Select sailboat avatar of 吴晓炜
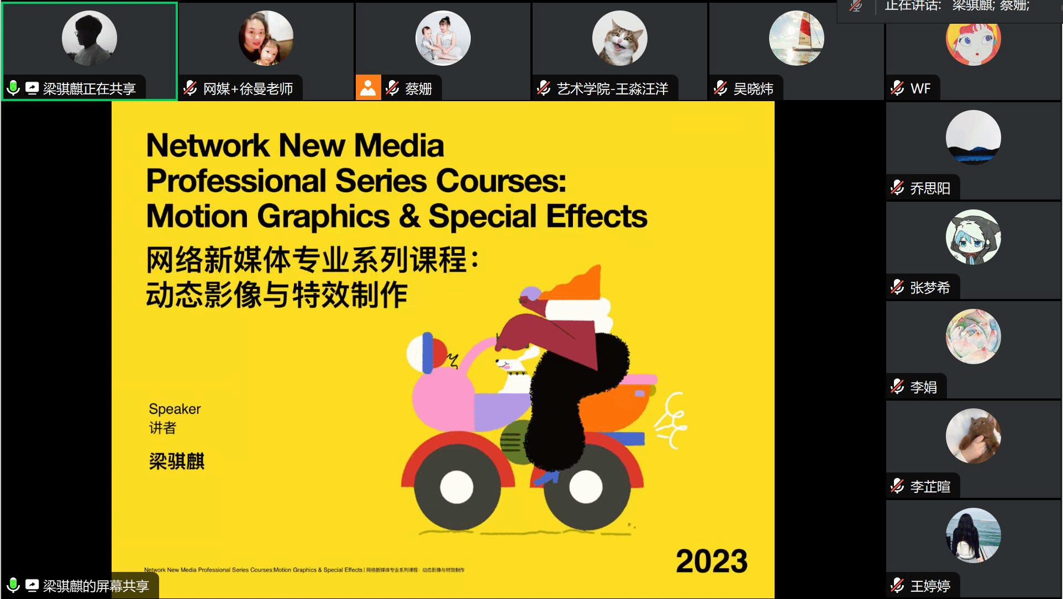This screenshot has height=599, width=1063. 796,38
